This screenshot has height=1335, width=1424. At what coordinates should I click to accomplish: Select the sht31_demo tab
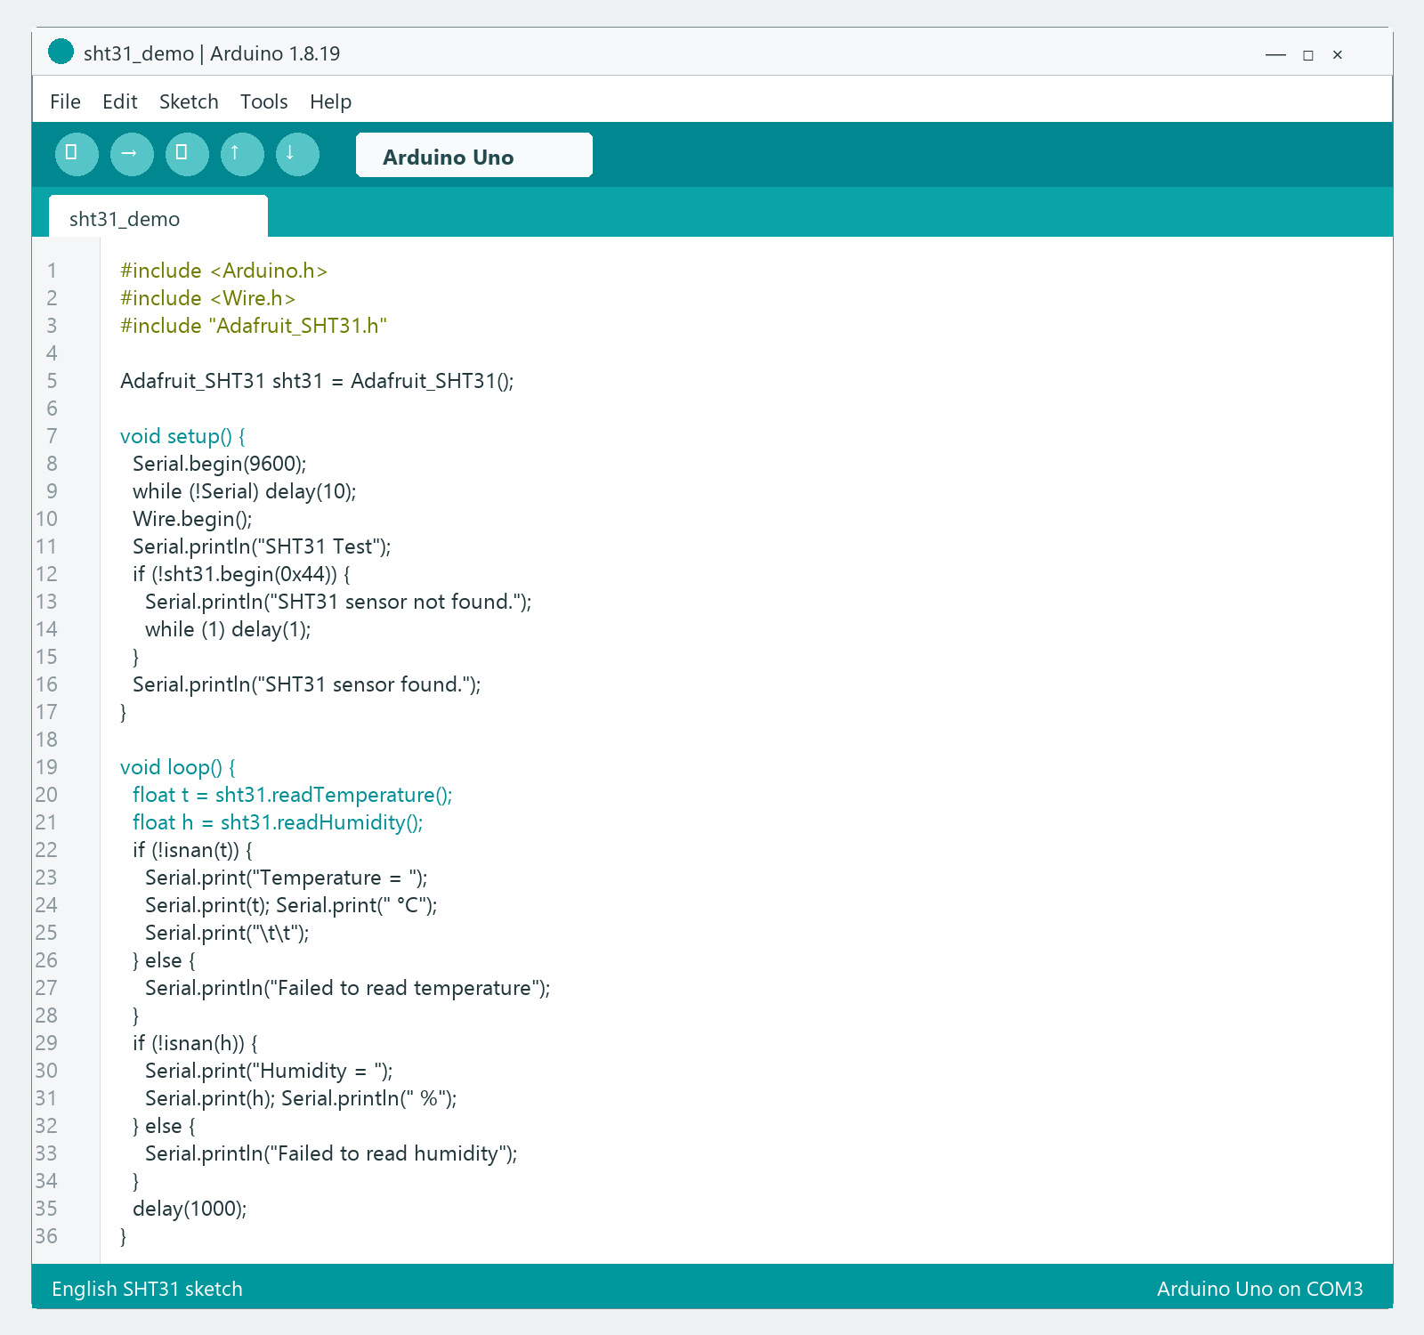click(158, 216)
